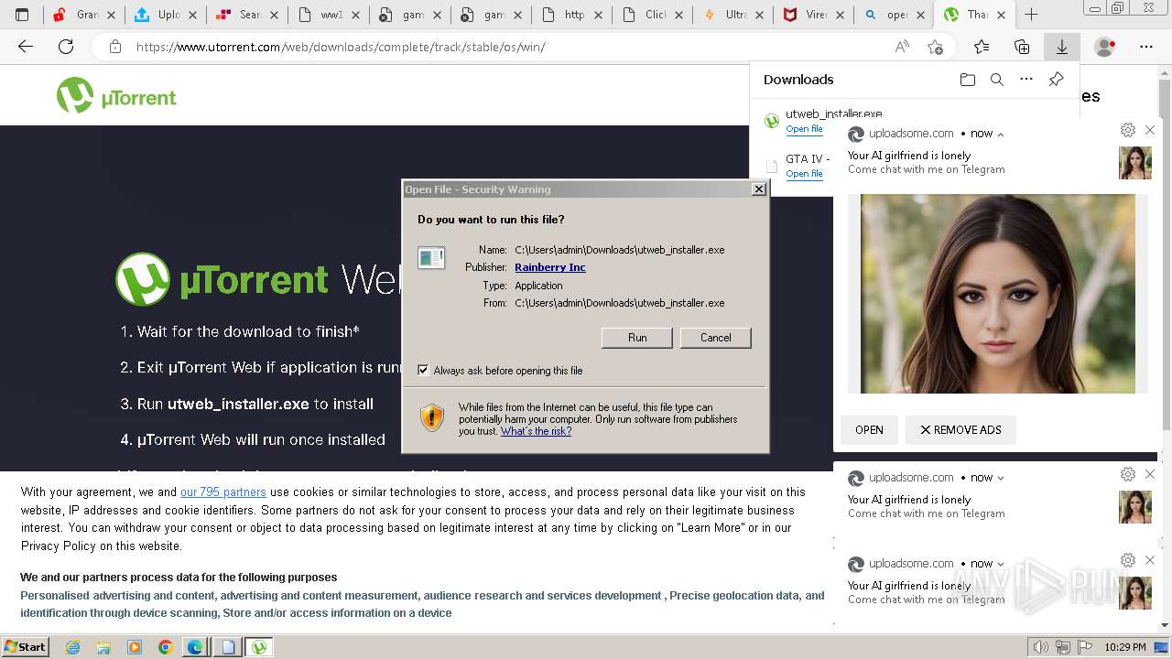Go back using the browser back arrow

[26, 47]
